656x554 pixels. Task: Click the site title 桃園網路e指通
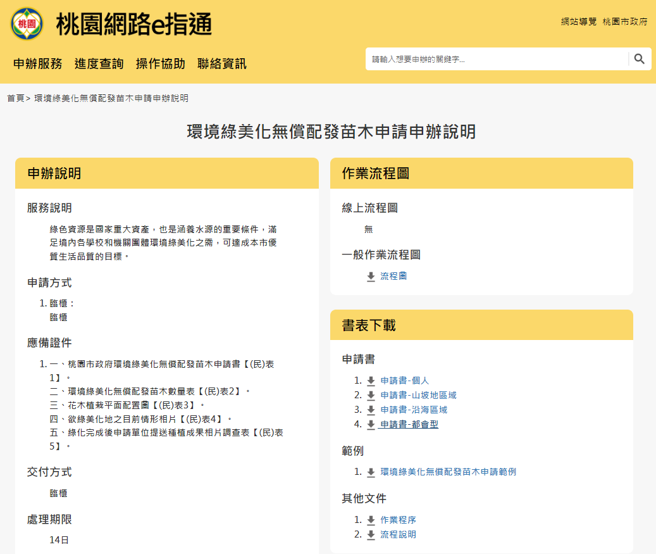[x=134, y=24]
